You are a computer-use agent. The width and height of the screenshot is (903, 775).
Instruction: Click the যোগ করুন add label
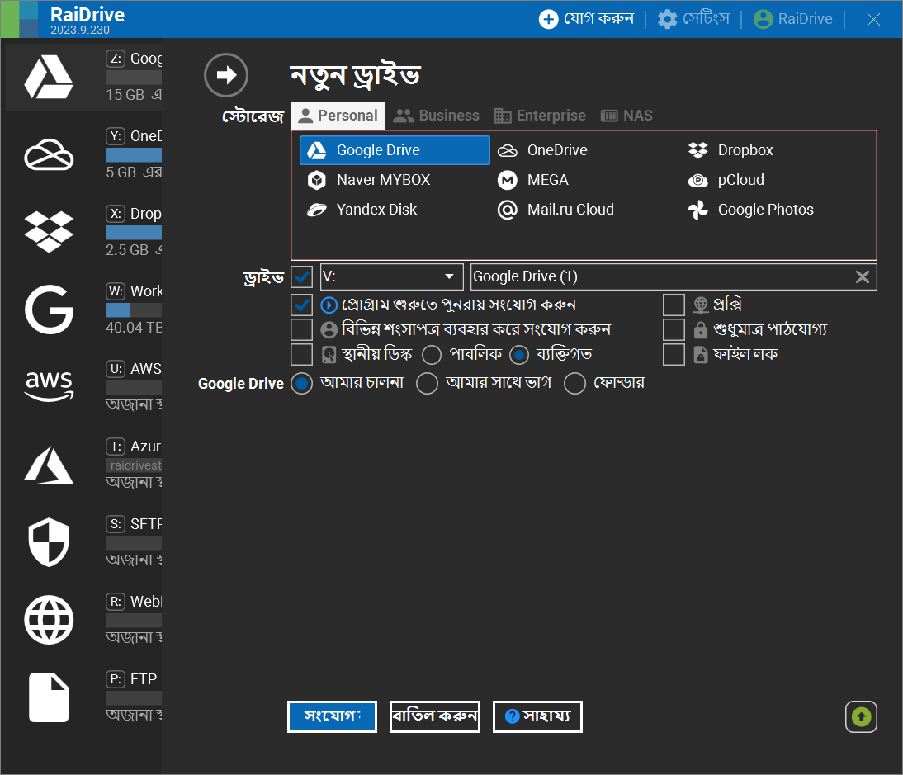point(599,19)
